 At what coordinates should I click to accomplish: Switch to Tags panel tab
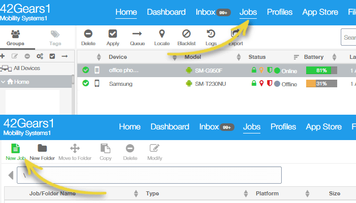pyautogui.click(x=55, y=38)
